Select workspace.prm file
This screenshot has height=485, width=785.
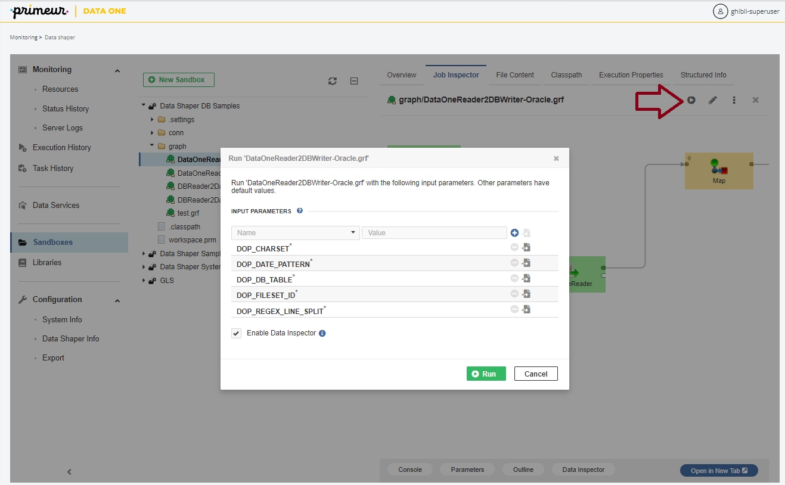193,240
